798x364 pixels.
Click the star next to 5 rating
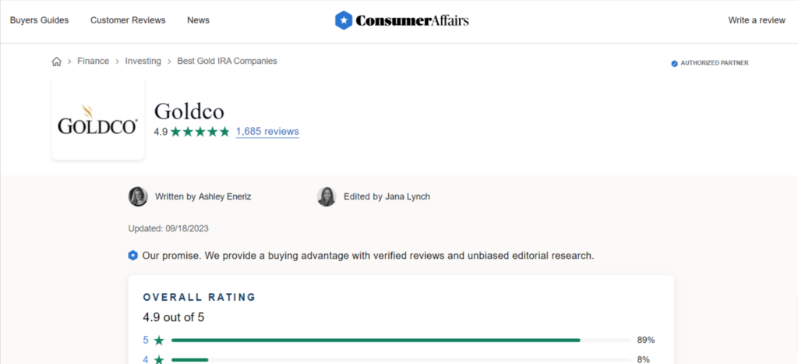[x=159, y=340]
